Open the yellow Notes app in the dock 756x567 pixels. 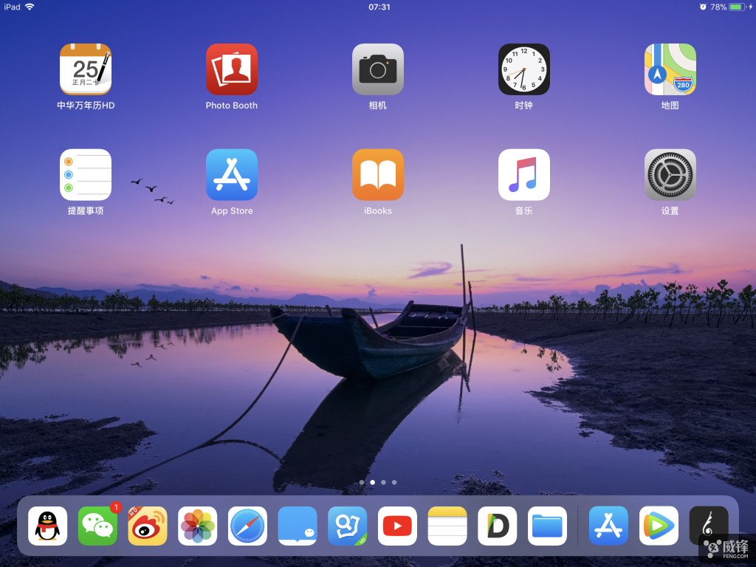pos(447,526)
